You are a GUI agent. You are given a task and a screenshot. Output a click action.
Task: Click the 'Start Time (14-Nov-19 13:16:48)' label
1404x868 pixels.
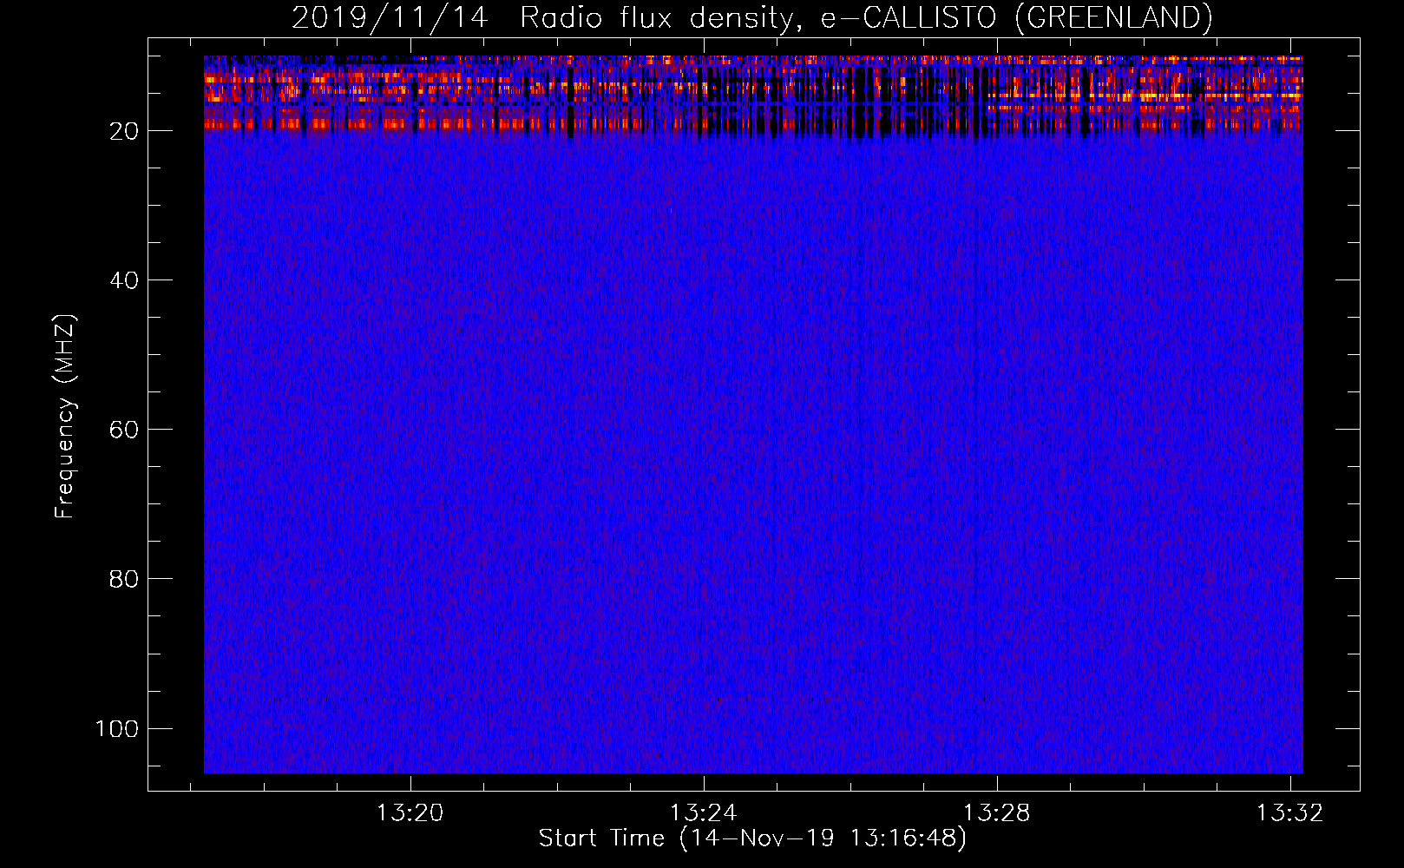click(752, 838)
